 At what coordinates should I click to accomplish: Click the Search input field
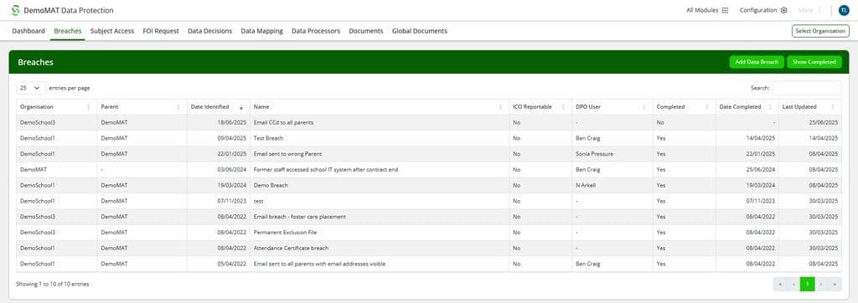click(x=807, y=88)
